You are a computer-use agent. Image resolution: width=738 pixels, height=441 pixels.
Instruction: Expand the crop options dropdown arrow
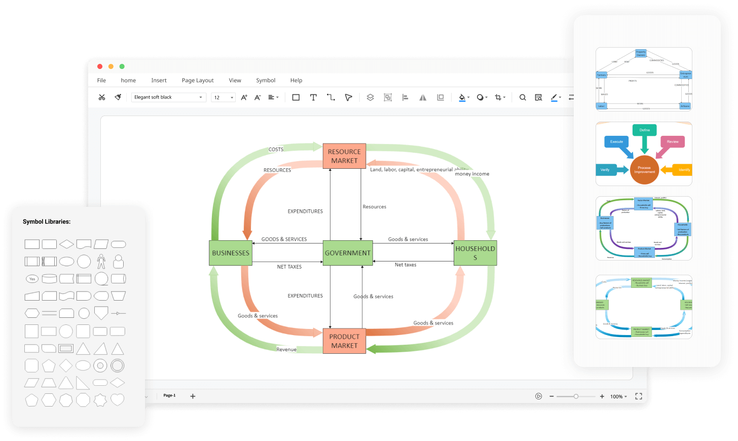pyautogui.click(x=504, y=97)
